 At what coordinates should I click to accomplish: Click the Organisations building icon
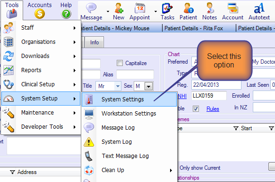[x=9, y=42]
